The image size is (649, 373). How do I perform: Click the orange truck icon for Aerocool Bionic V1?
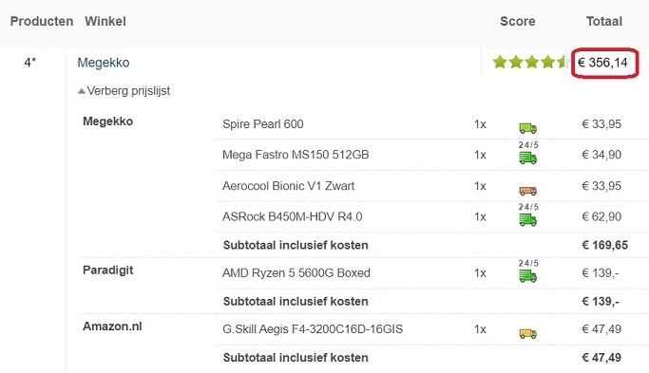pyautogui.click(x=527, y=190)
